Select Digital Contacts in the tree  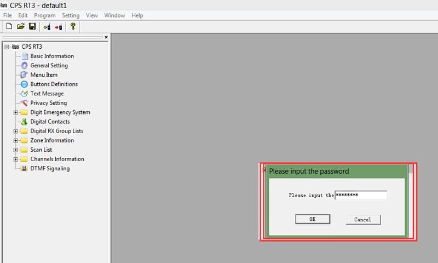(x=50, y=122)
